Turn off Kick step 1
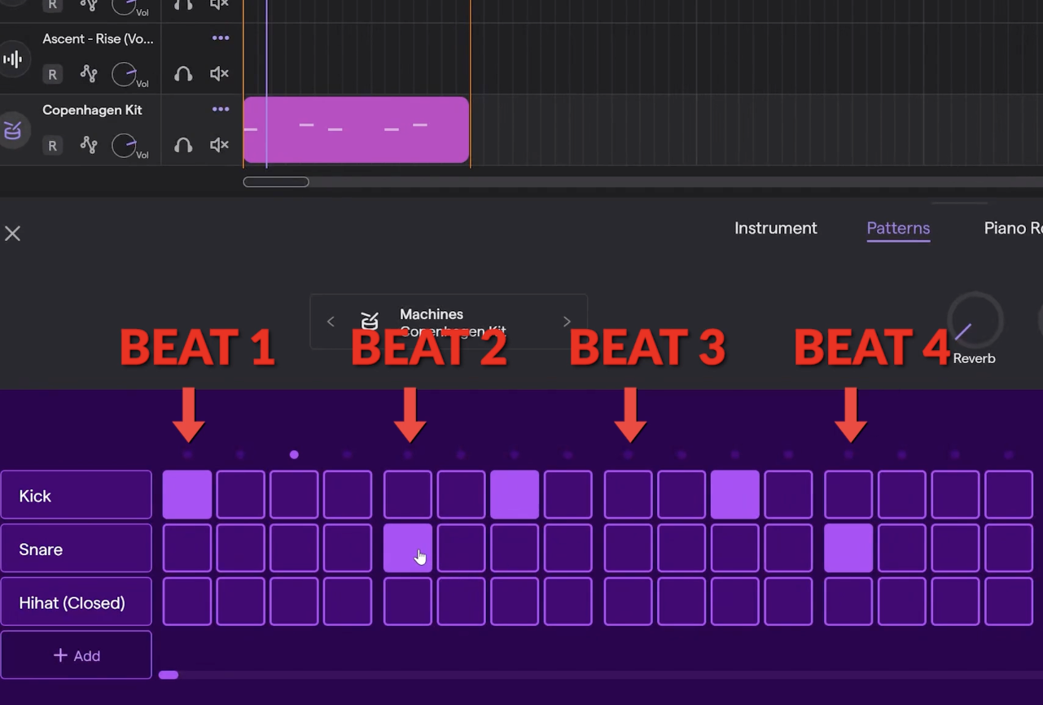Viewport: 1043px width, 705px height. (187, 495)
